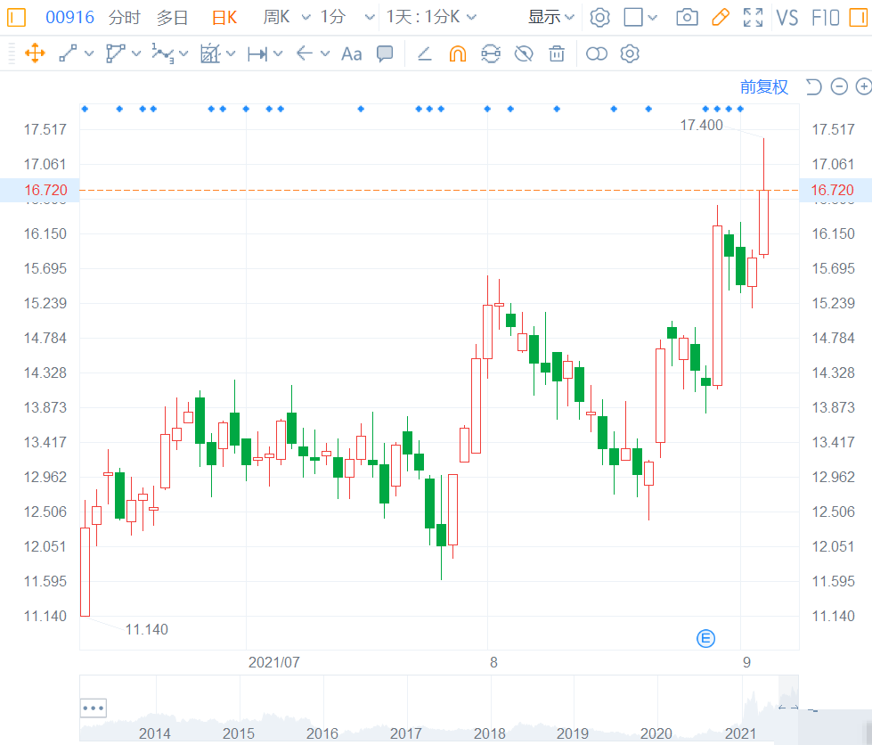
Task: Switch to the 日K tab
Action: [x=224, y=18]
